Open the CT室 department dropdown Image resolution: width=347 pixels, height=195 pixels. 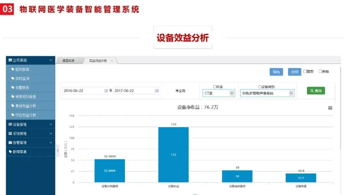219,93
